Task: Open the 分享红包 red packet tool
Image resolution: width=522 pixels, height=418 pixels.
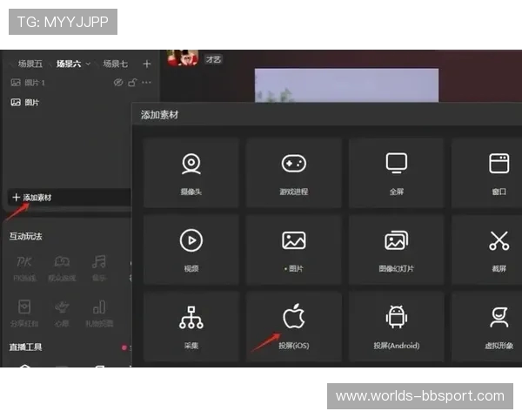Action: [x=24, y=313]
